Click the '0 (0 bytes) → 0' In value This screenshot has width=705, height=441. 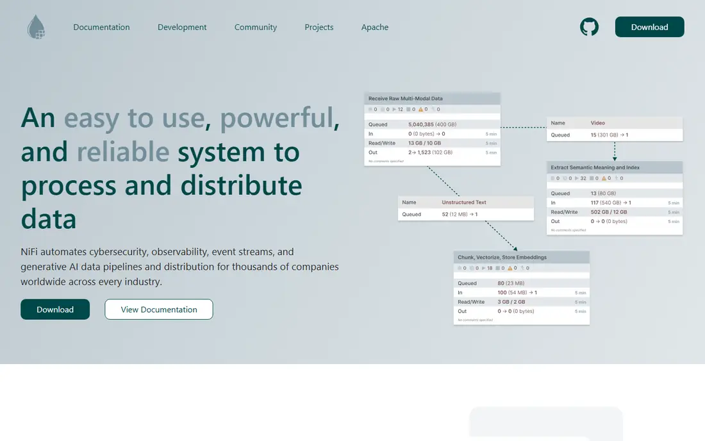click(x=427, y=134)
